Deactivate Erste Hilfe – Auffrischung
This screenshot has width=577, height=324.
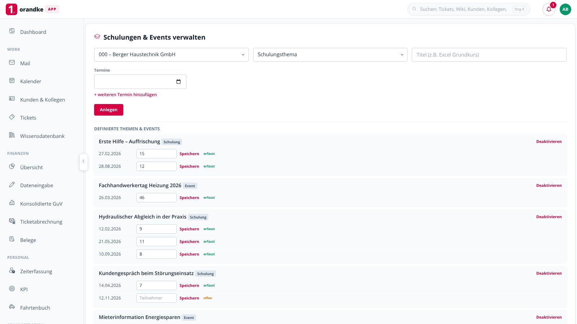[549, 141]
